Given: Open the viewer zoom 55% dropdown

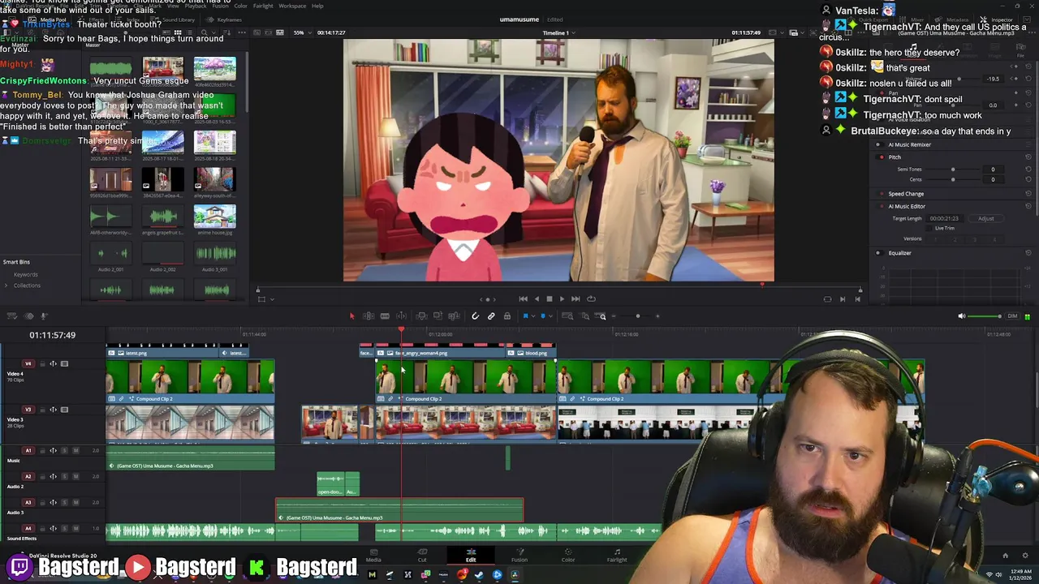Looking at the screenshot, I should point(301,32).
